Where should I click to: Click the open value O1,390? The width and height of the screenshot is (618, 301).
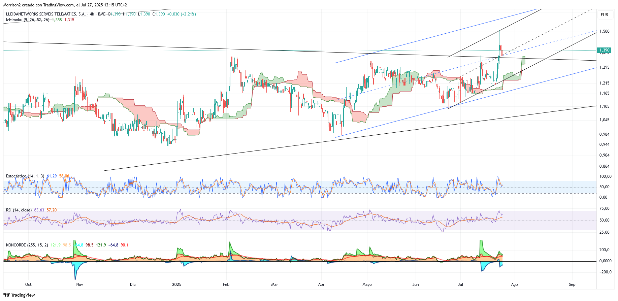tap(114, 14)
